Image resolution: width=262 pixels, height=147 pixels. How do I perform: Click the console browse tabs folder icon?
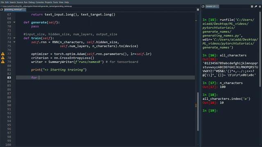point(203,7)
